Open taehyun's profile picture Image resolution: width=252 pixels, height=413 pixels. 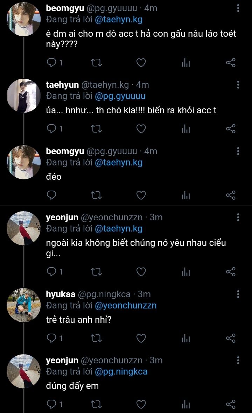(24, 96)
